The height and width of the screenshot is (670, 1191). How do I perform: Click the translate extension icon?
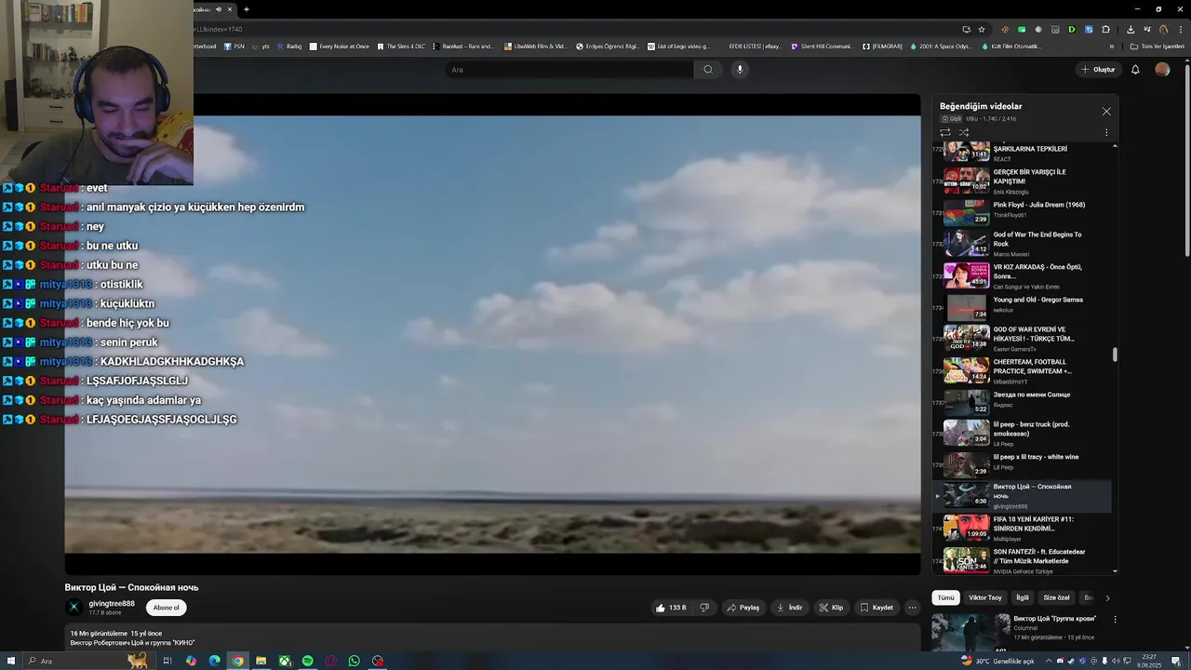(x=1089, y=29)
